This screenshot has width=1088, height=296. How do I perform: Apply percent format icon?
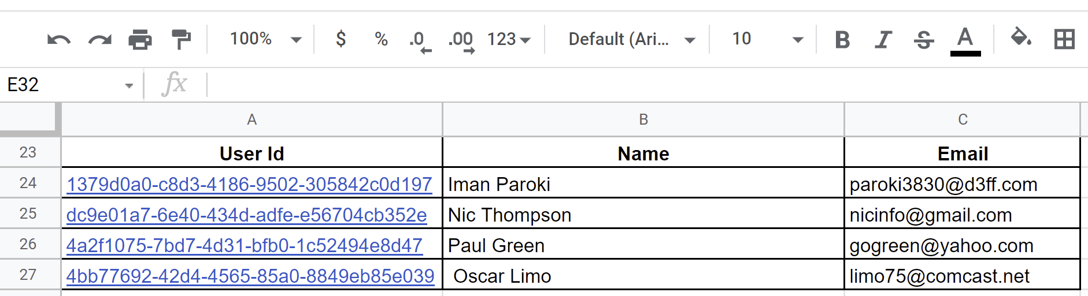point(381,39)
